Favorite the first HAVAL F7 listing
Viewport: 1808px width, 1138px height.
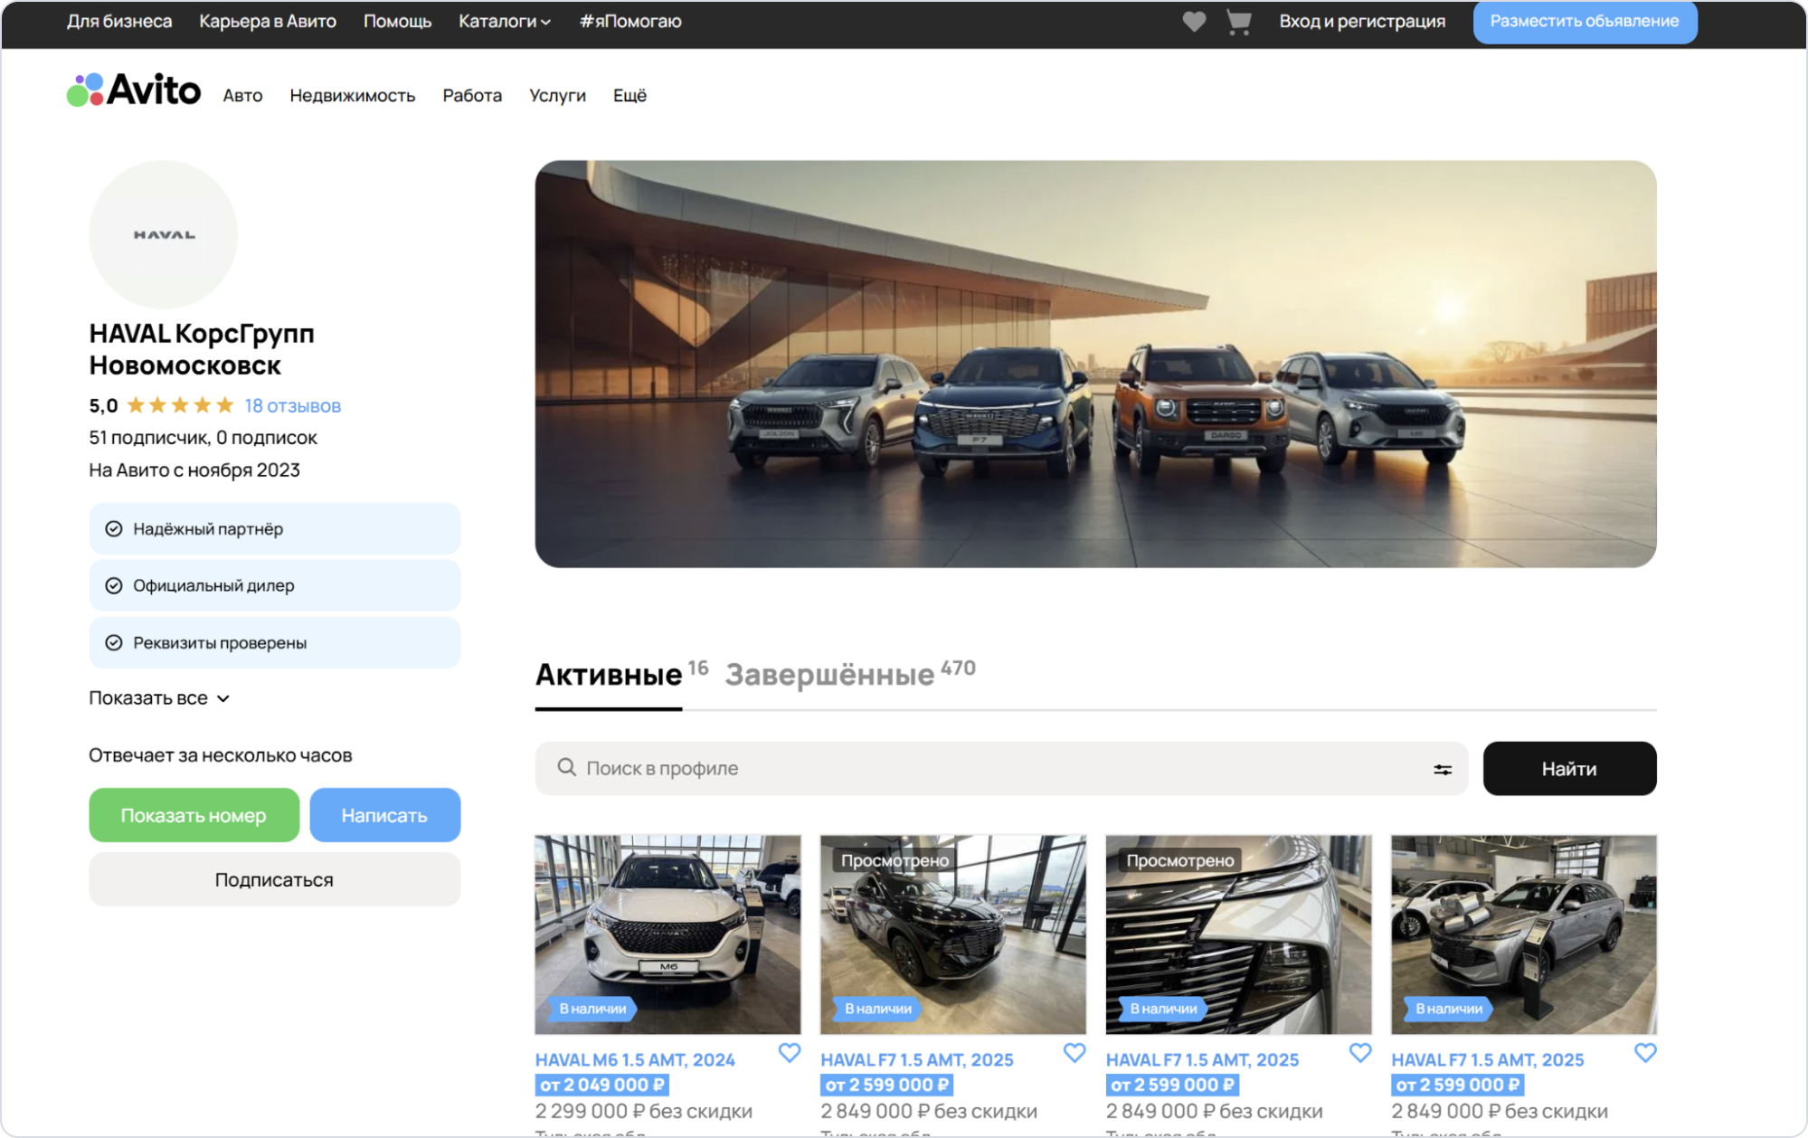(1074, 1053)
